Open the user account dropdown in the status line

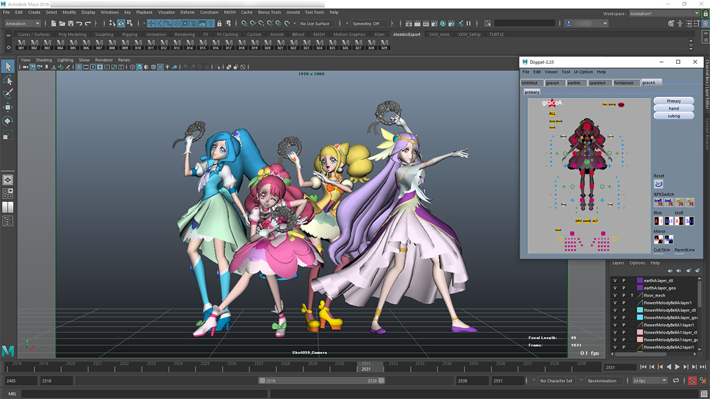[586, 24]
